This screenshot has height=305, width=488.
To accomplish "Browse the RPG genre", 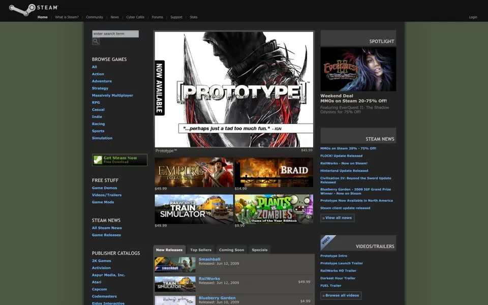I will [96, 102].
